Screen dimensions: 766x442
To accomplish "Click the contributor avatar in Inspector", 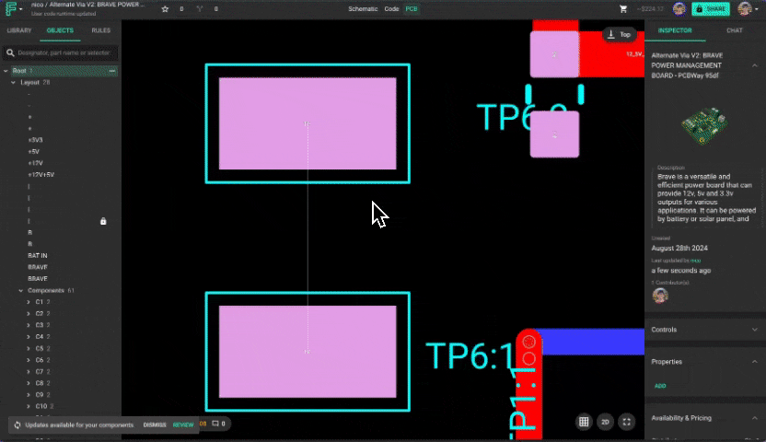I will pos(660,296).
